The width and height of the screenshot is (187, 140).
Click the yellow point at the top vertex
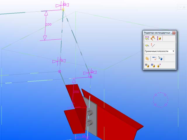click(x=63, y=10)
